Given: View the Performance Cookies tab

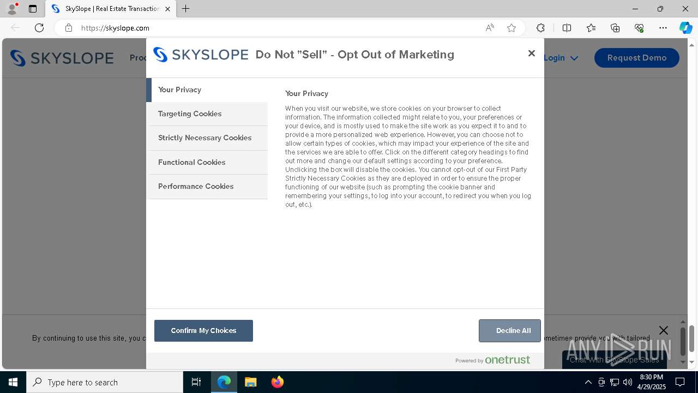Looking at the screenshot, I should click(x=207, y=186).
